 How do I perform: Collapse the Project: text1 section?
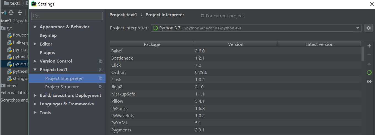tap(35, 70)
